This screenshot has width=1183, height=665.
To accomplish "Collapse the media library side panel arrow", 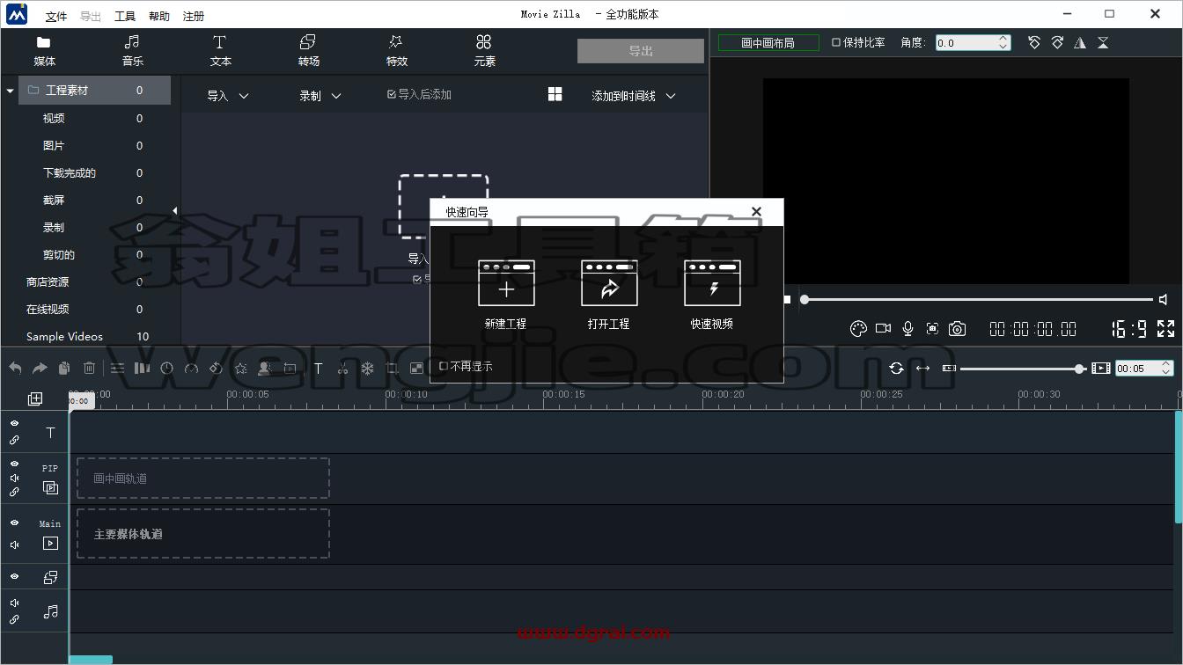I will 174,211.
